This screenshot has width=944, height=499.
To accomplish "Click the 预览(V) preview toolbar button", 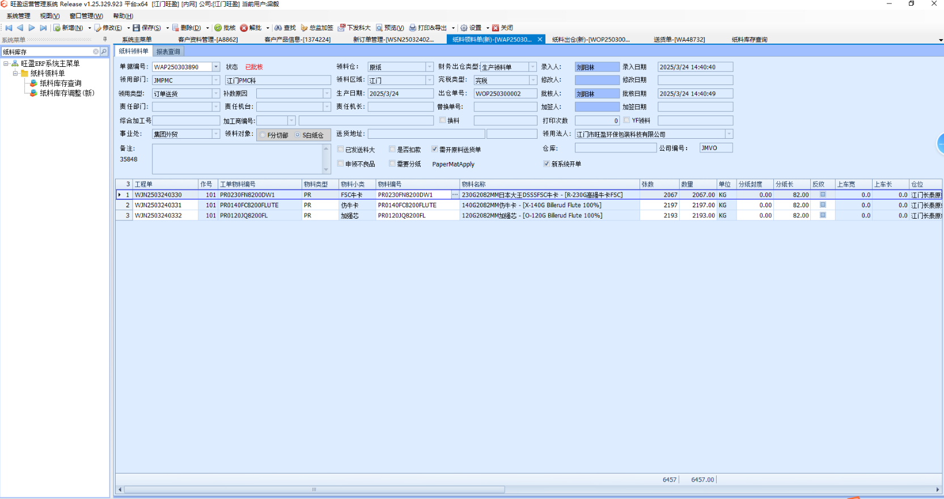I will click(x=390, y=28).
